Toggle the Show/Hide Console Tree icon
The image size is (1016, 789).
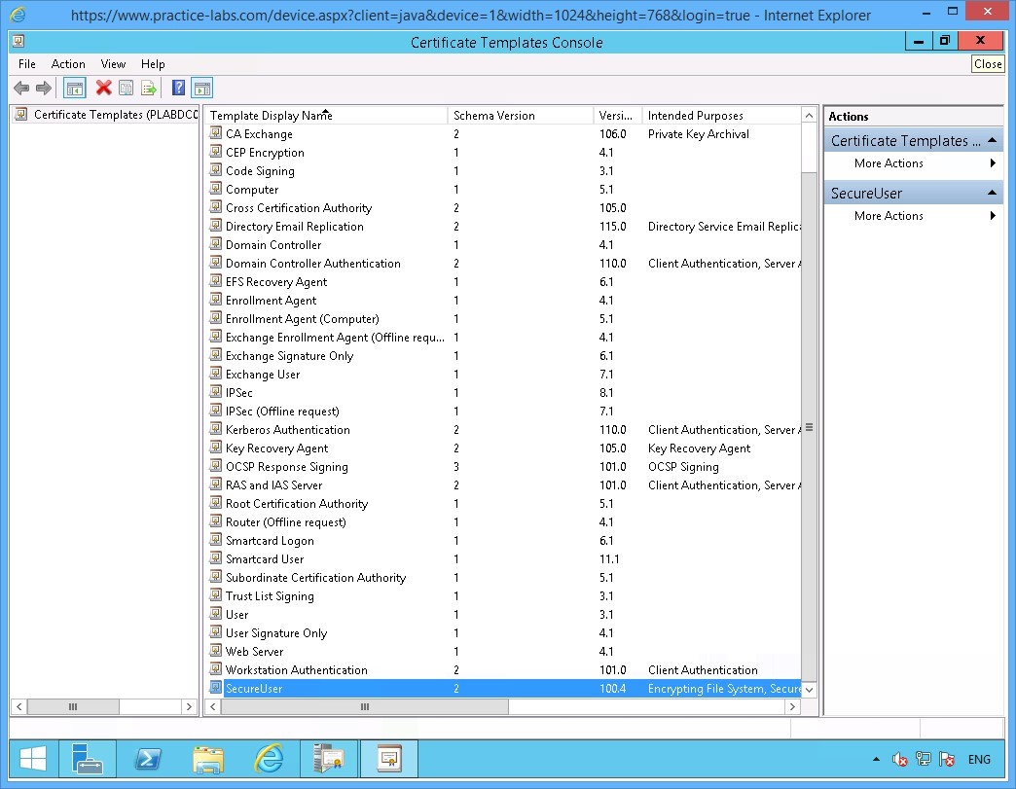74,88
